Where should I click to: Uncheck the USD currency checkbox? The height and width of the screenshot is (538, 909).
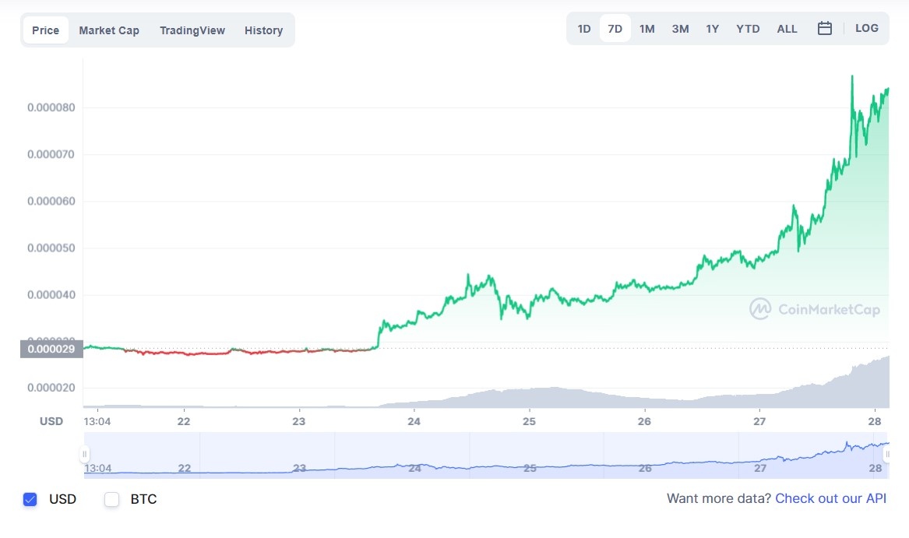point(30,499)
